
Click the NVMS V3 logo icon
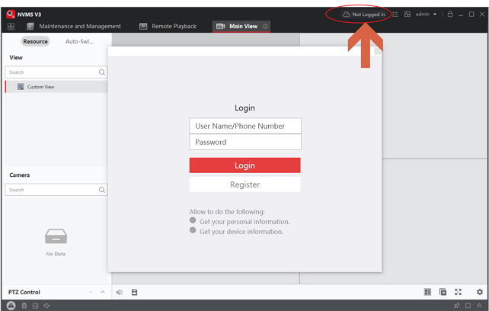click(x=11, y=14)
